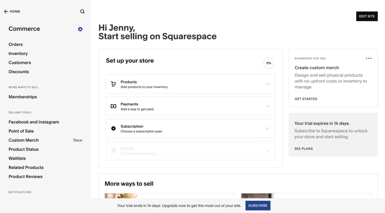Go to Customers section

[x=20, y=63]
